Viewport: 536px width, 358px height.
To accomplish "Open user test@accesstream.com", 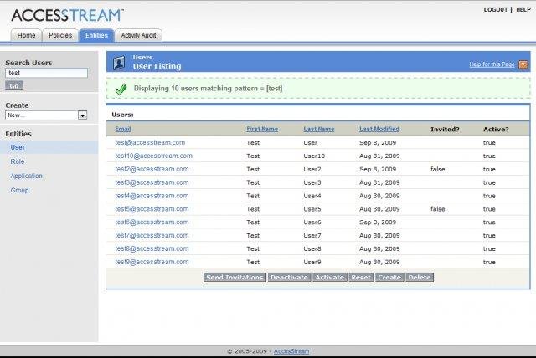I will coord(150,142).
